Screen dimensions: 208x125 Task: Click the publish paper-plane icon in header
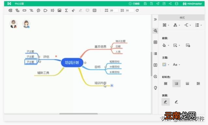[x=158, y=4]
